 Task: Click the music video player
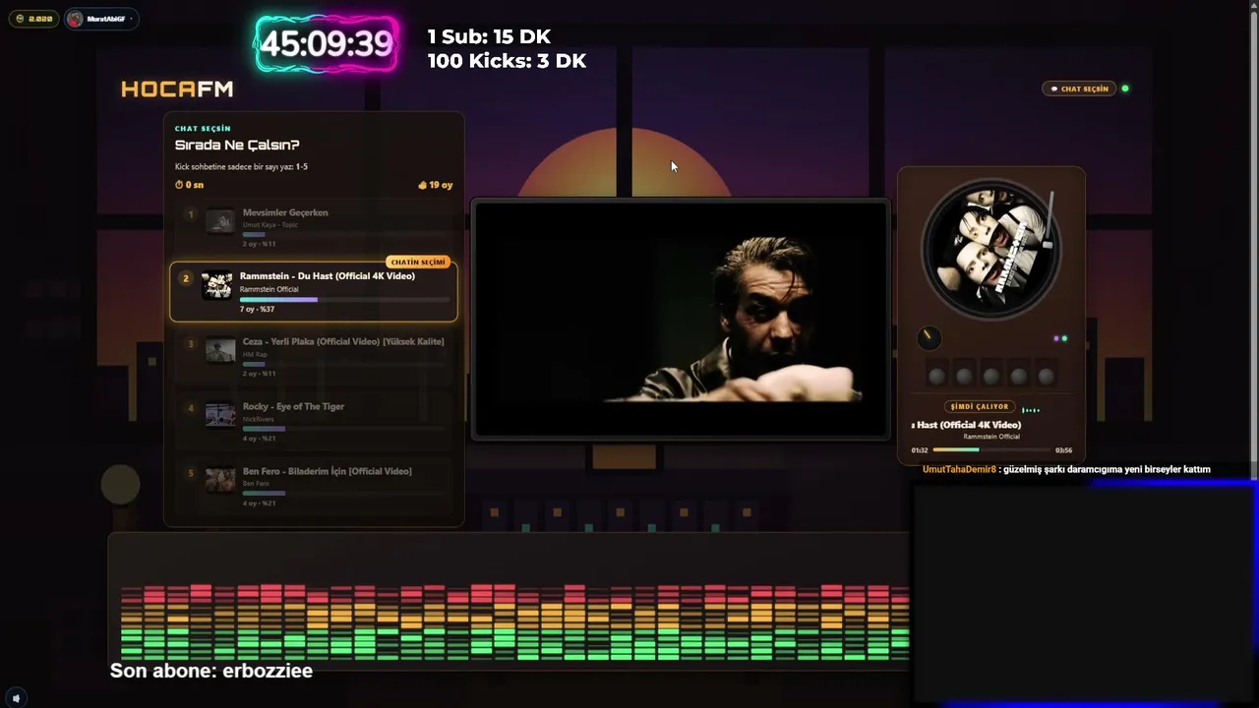[682, 319]
